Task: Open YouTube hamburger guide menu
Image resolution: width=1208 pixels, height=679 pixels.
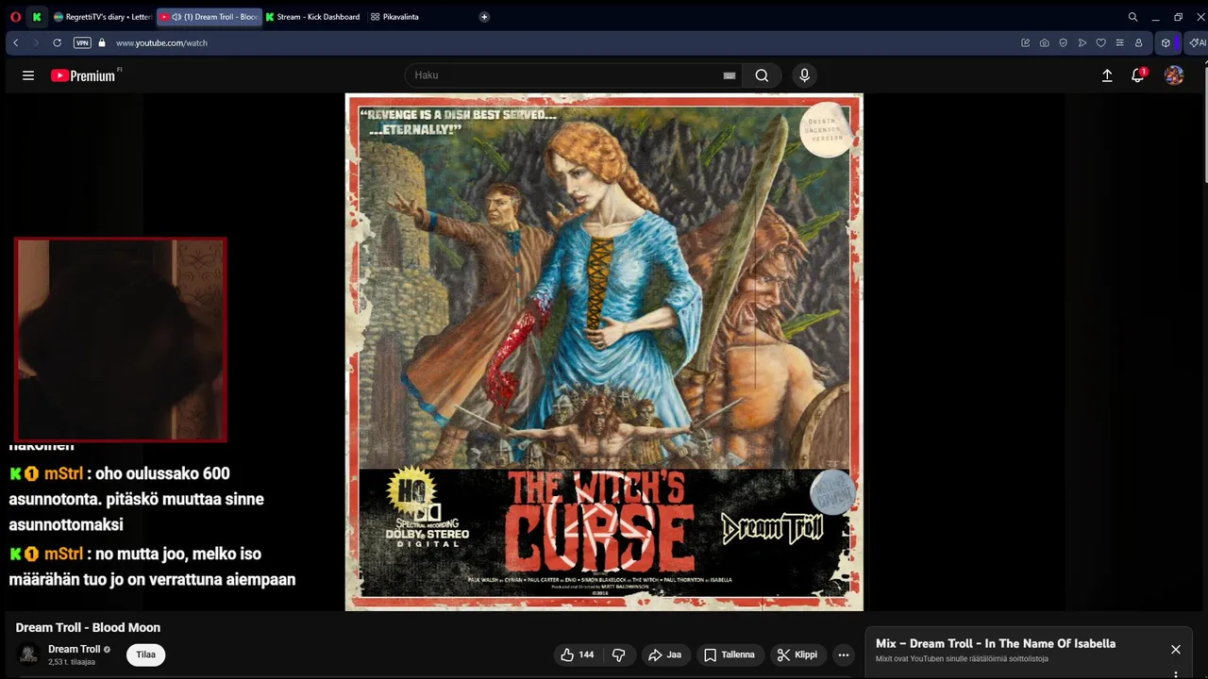Action: click(x=28, y=75)
